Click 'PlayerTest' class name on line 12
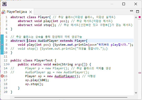The image size is (142, 100). coord(43,60)
